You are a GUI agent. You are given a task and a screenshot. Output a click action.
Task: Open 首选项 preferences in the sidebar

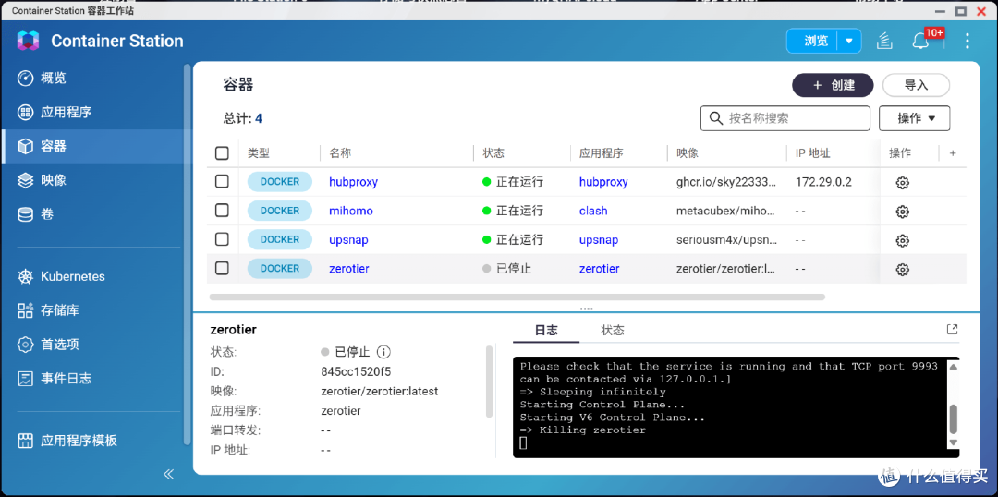pyautogui.click(x=95, y=345)
